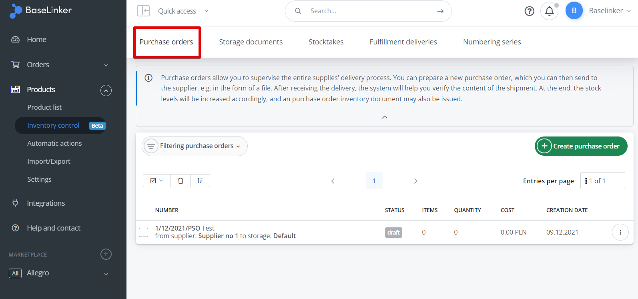
Task: Open select-all checkbox dropdown
Action: [157, 181]
